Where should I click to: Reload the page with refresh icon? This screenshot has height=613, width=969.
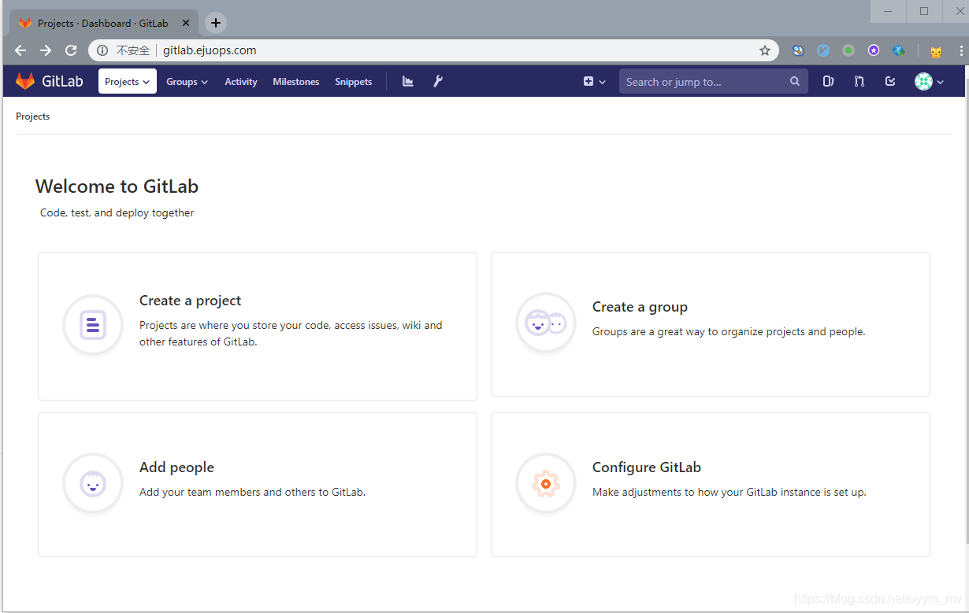(x=71, y=50)
